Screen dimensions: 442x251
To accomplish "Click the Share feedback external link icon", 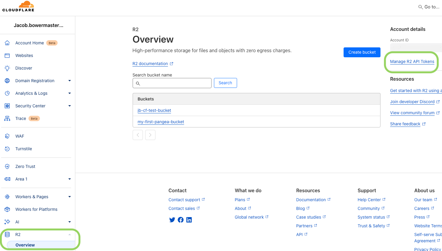I will pos(424,124).
